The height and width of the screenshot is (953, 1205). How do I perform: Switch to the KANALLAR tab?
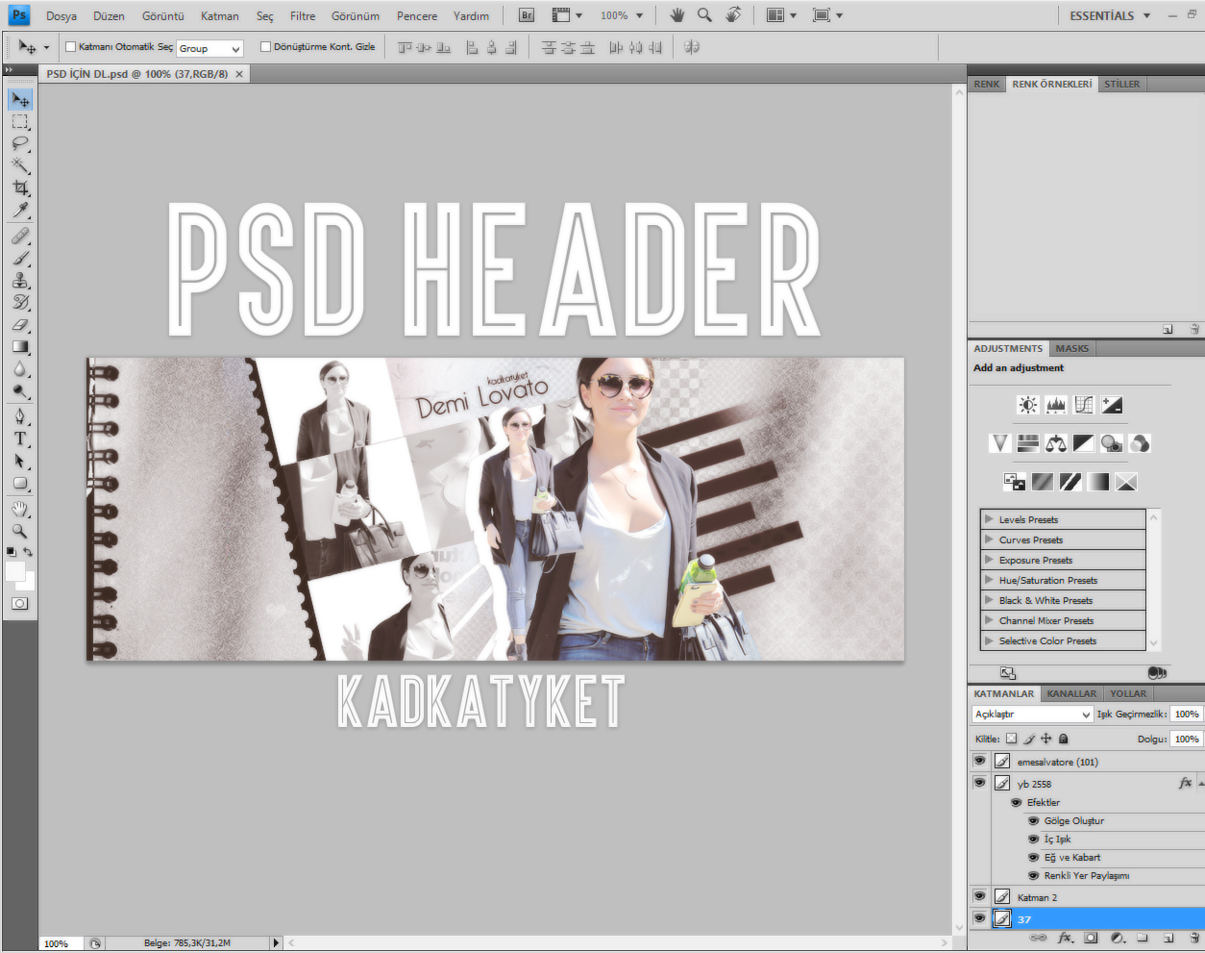click(x=1071, y=692)
